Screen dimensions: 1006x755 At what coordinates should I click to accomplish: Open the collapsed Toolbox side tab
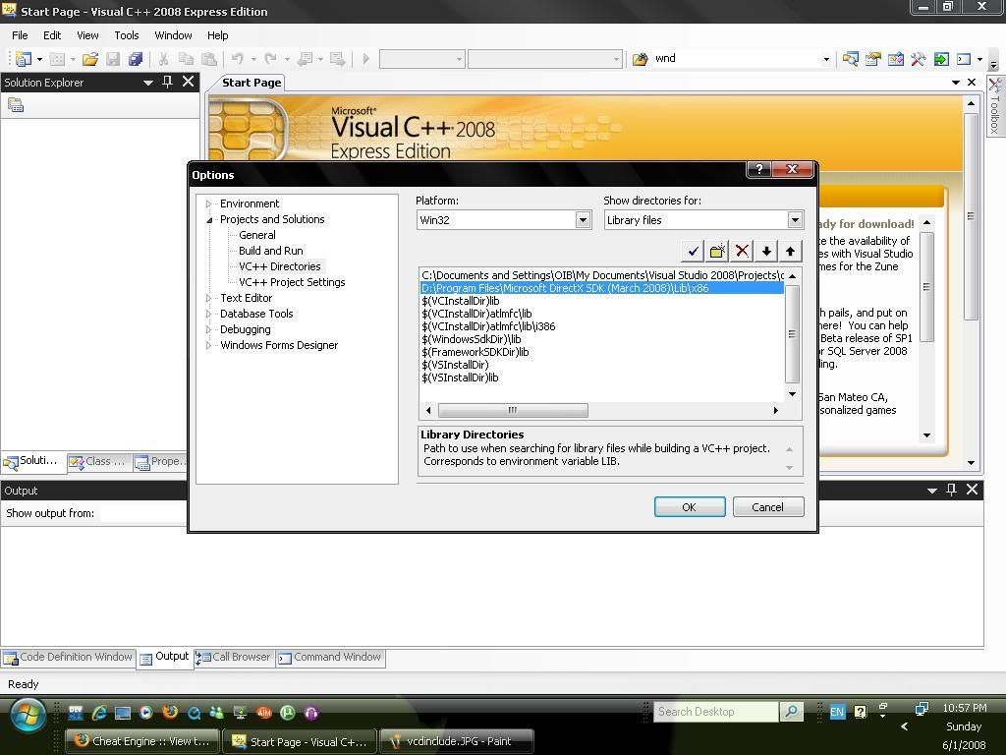(x=994, y=106)
